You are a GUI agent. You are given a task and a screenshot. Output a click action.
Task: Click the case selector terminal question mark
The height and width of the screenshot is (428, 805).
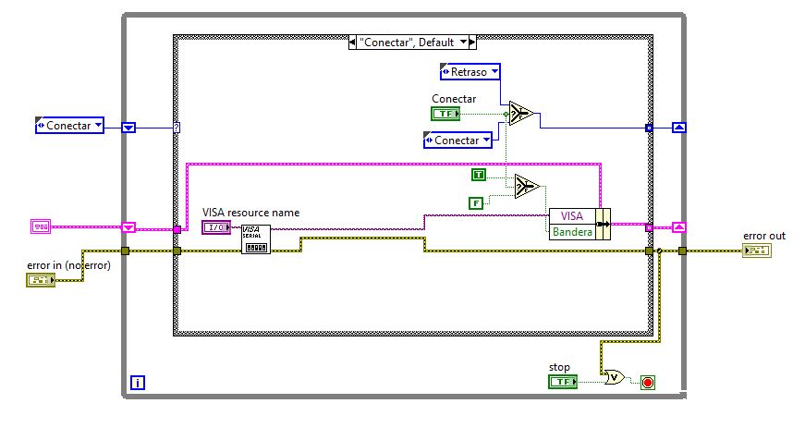(177, 128)
